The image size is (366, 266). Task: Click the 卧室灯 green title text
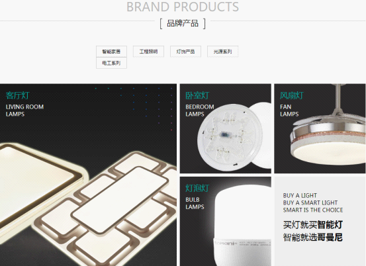point(197,95)
